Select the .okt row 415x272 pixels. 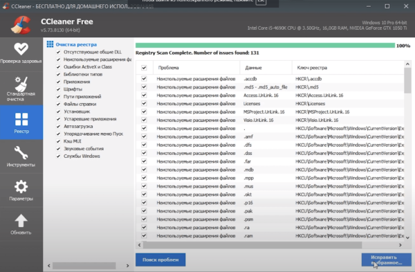tap(270, 194)
